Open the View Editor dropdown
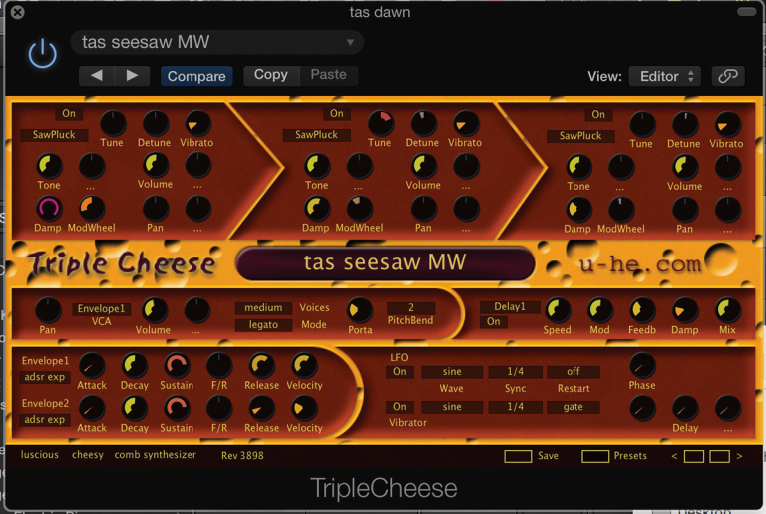The height and width of the screenshot is (514, 766). pos(665,76)
